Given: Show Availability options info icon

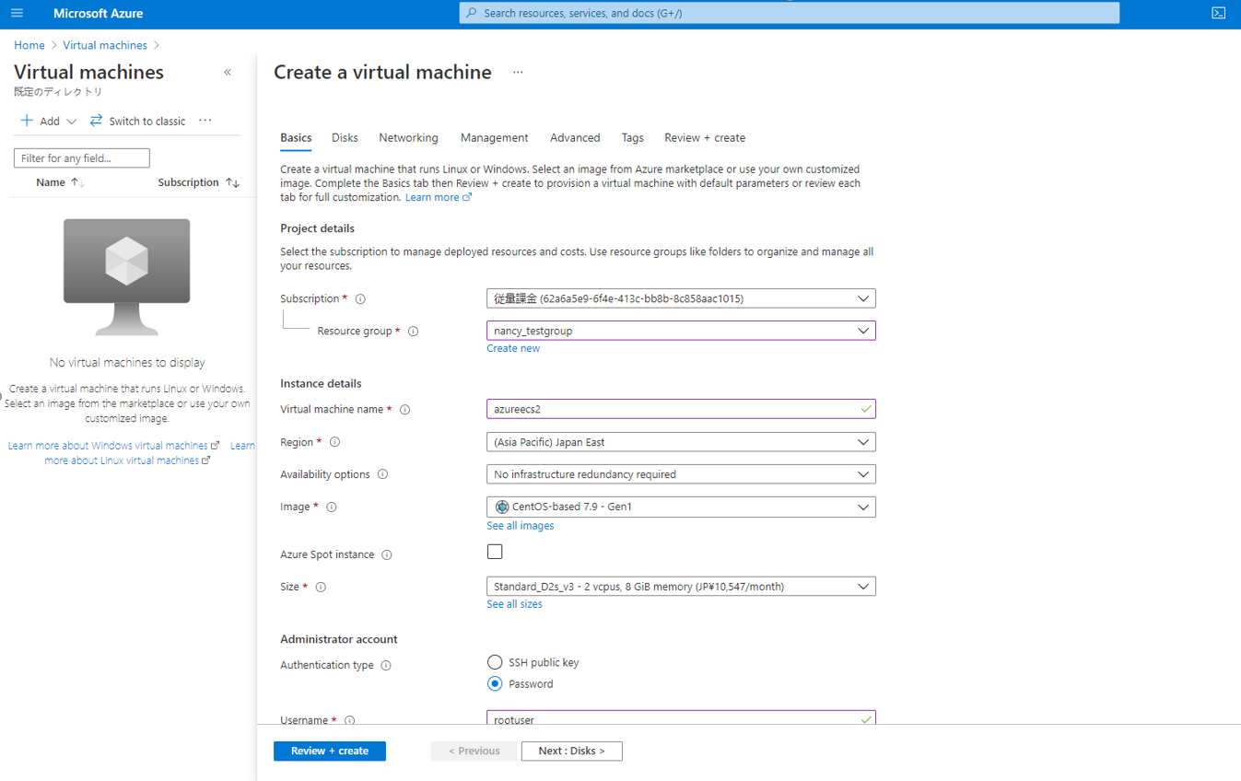Looking at the screenshot, I should [x=382, y=474].
